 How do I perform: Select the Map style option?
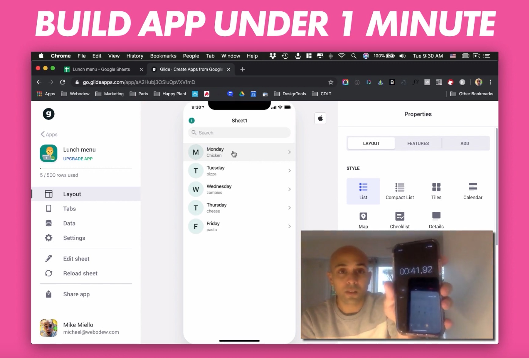(363, 219)
